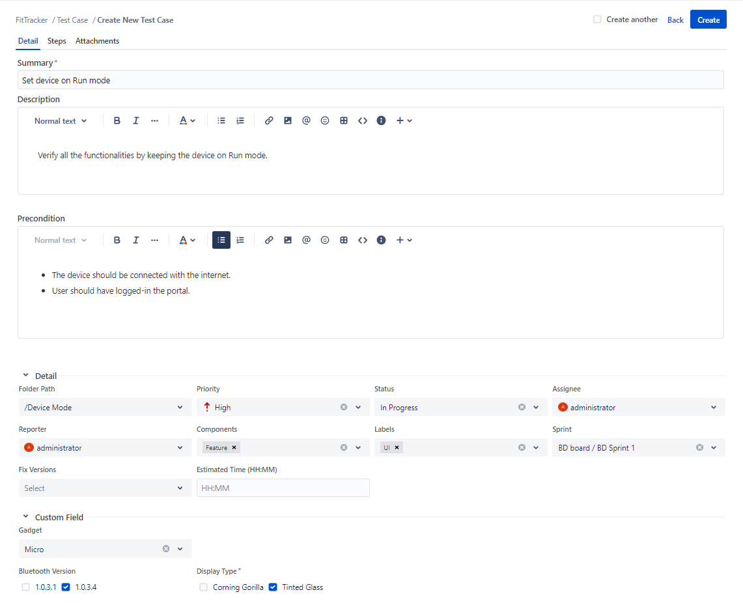This screenshot has width=743, height=603.
Task: Click the Estimated Time HH:MM input field
Action: (x=283, y=488)
